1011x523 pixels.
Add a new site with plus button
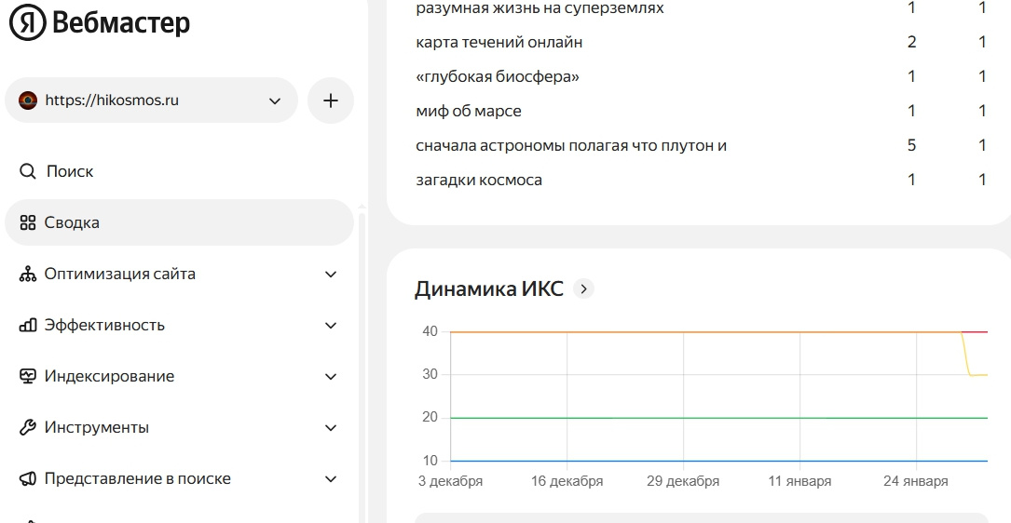[x=330, y=101]
